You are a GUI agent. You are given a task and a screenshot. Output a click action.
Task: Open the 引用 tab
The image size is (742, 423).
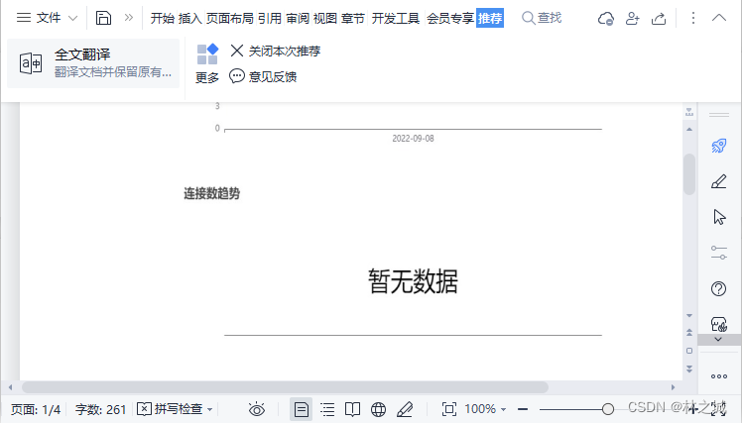click(270, 19)
